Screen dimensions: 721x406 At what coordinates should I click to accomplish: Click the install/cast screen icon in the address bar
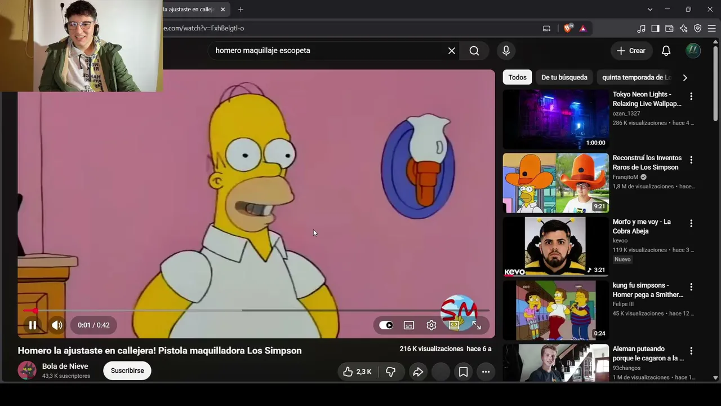pos(546,28)
